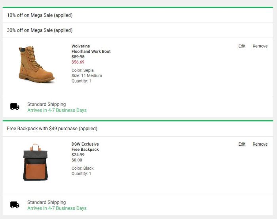Screen dimensions: 277x219
Task: Click the crossed-out $89.98 original price
Action: click(x=78, y=57)
